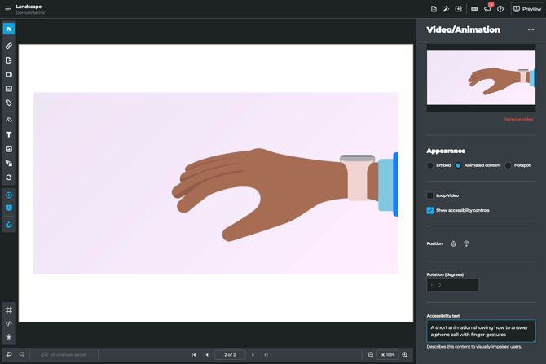Click the zoom in magnifier button
Viewport: 546px width, 364px height.
click(405, 355)
